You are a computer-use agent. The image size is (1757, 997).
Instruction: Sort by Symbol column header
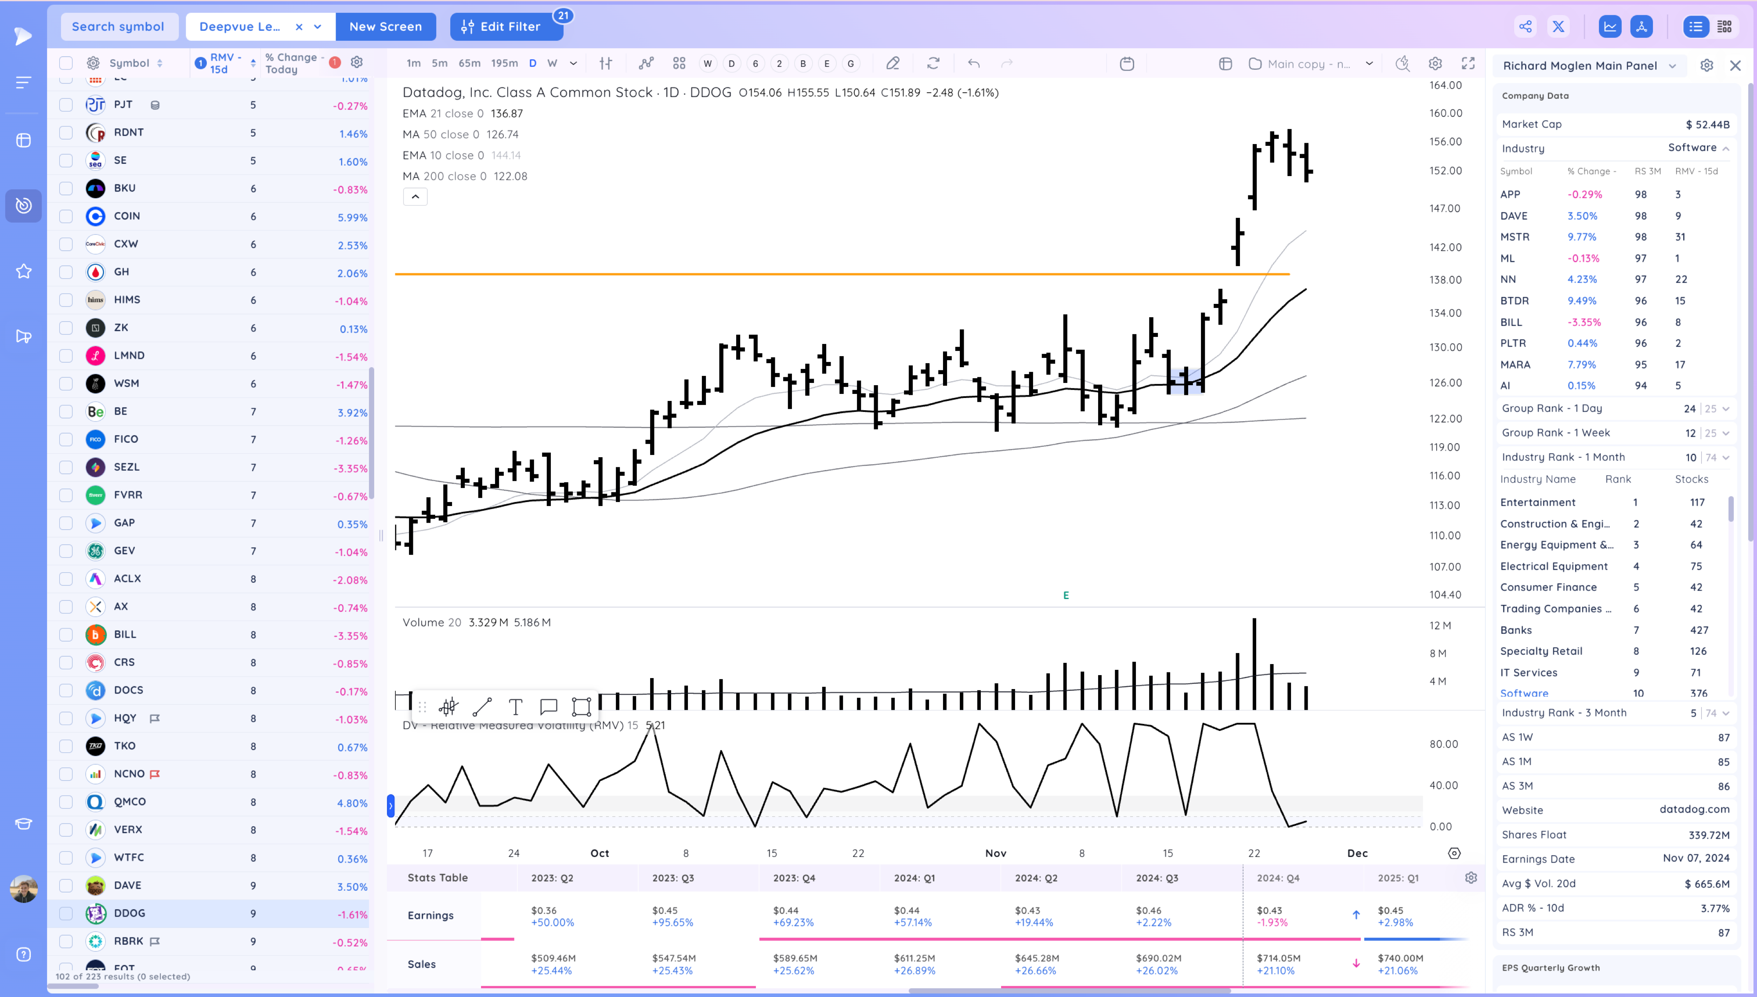point(136,63)
